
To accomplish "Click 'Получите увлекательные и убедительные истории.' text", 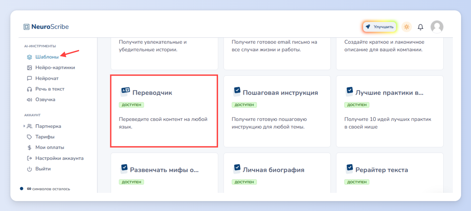I will pyautogui.click(x=153, y=46).
